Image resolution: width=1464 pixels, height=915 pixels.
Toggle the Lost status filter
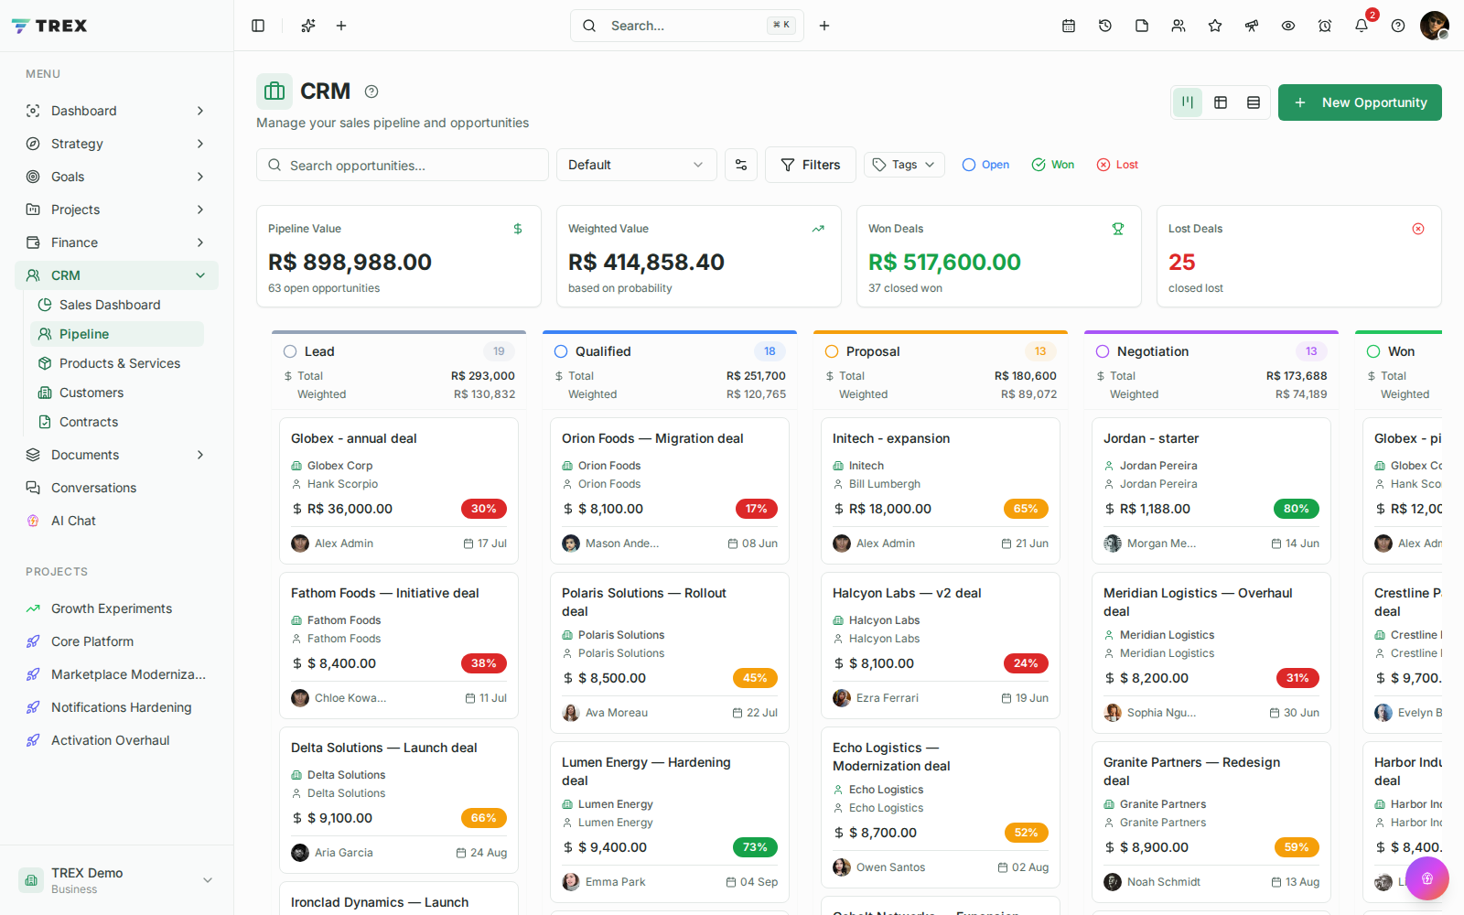[x=1117, y=165]
